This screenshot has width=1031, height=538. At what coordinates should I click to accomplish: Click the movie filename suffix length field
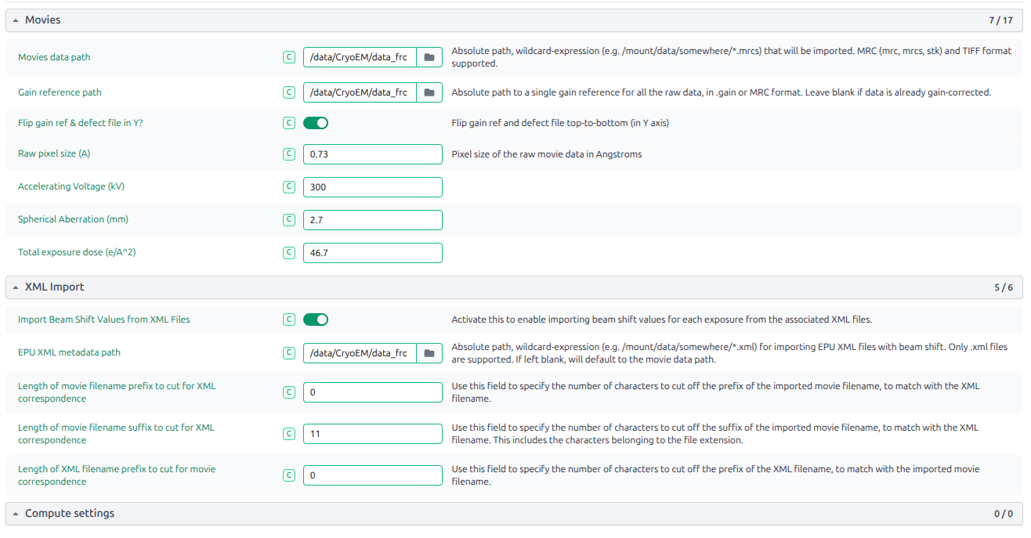click(x=372, y=434)
